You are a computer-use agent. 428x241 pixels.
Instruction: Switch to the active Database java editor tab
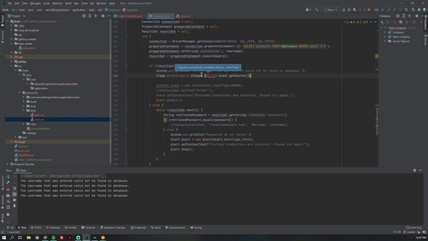(160, 16)
